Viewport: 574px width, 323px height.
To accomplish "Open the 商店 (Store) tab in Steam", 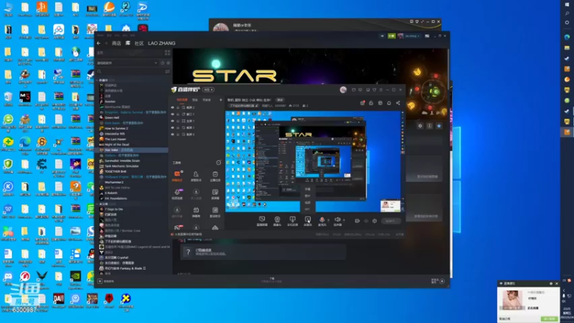I will [x=116, y=43].
